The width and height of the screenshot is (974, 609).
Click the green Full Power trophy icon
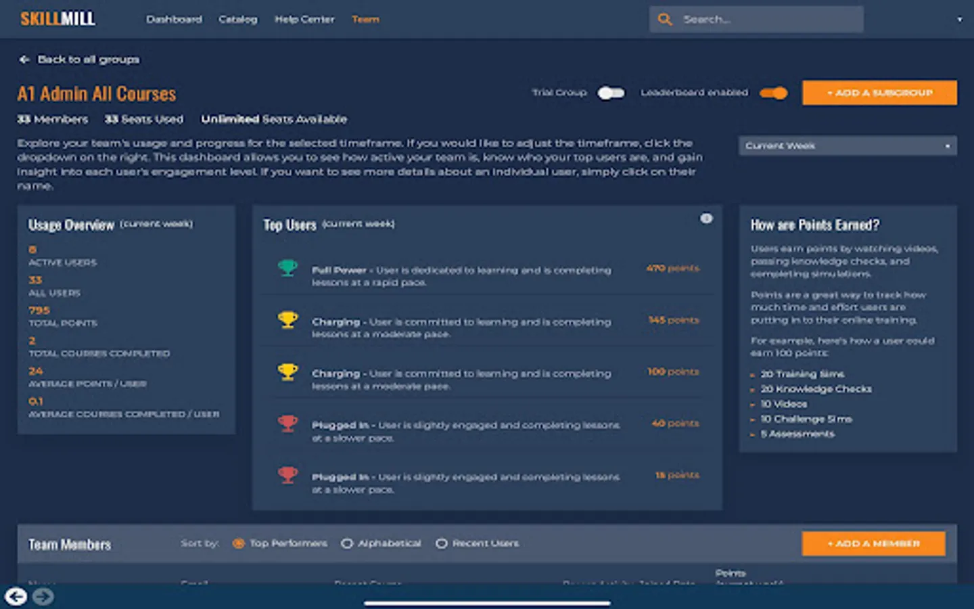(287, 268)
